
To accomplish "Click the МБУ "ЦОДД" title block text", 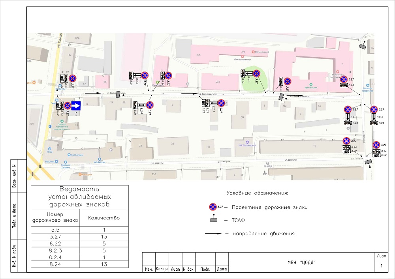I will pos(303,263).
